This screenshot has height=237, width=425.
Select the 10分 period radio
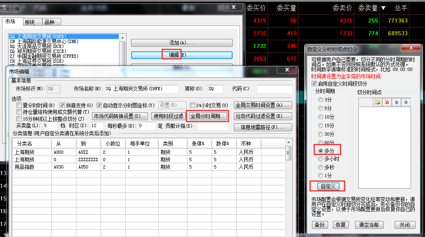click(321, 117)
